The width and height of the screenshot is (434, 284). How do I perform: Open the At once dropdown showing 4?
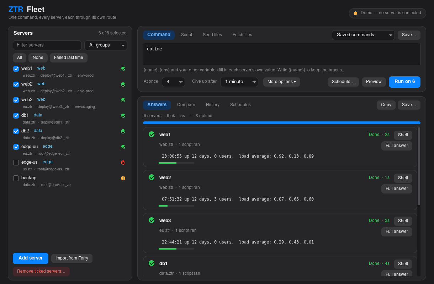pyautogui.click(x=173, y=82)
